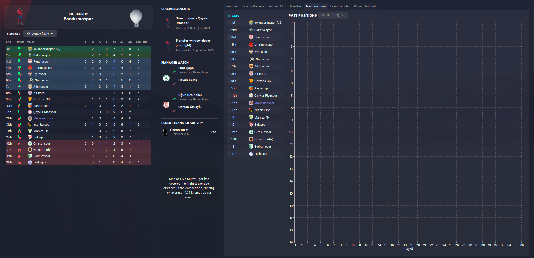The height and width of the screenshot is (258, 534).
Task: Open the Giresunspor v Çaykur Rizespor fixture
Action: coord(192,21)
